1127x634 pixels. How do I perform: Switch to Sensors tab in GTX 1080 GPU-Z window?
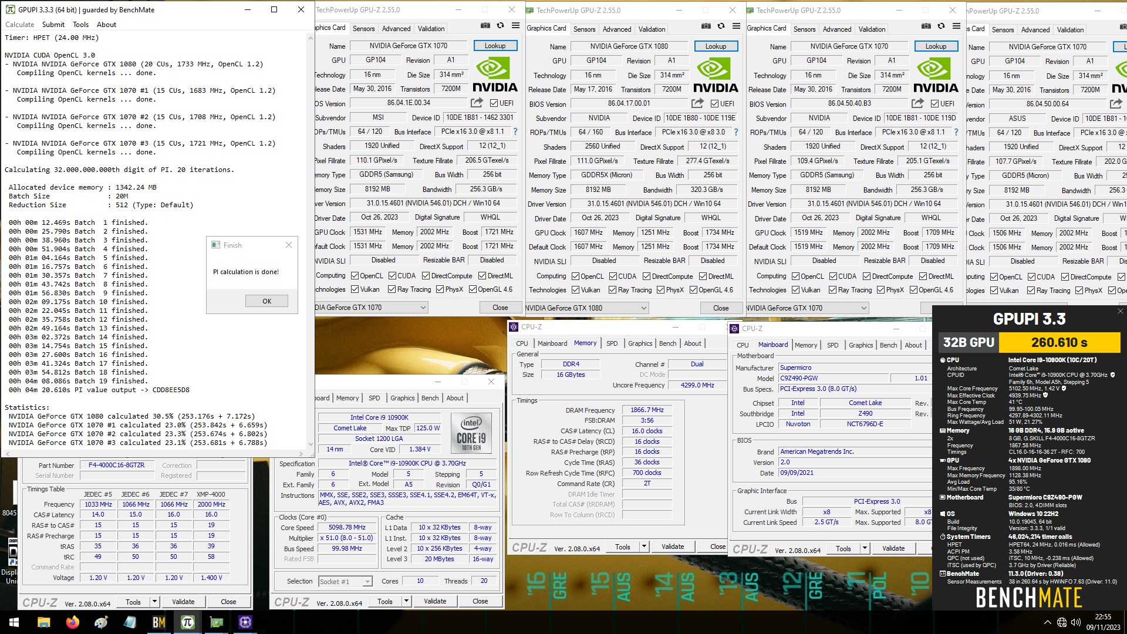pyautogui.click(x=584, y=29)
